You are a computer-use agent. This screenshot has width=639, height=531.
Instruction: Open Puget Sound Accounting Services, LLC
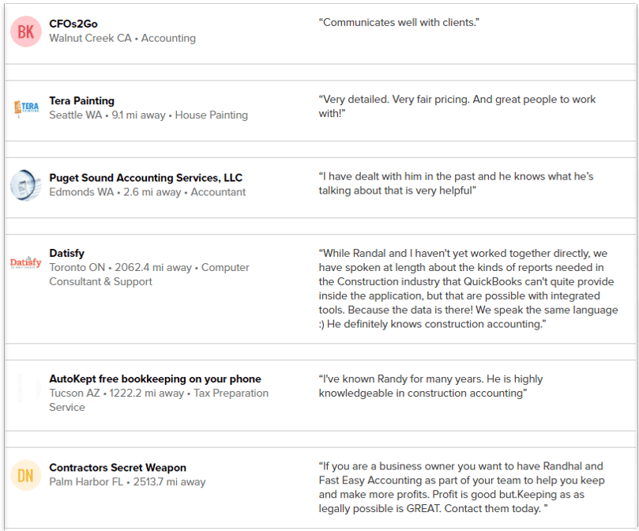click(145, 178)
